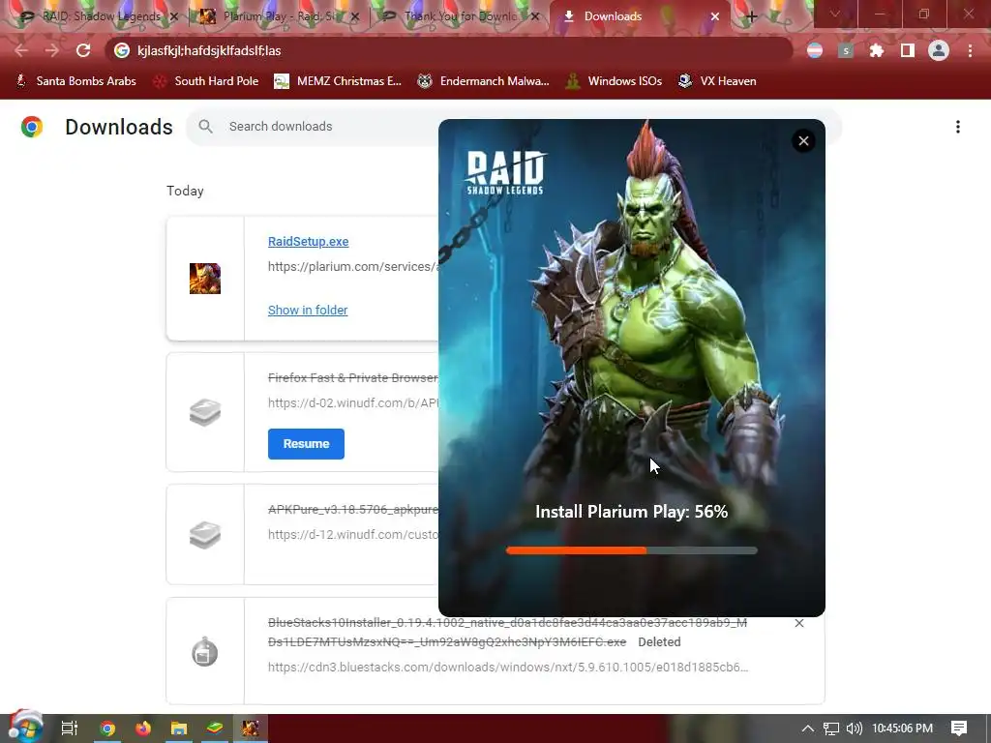The image size is (991, 743).
Task: Open the South Hard Pole bookmark
Action: pos(206,81)
